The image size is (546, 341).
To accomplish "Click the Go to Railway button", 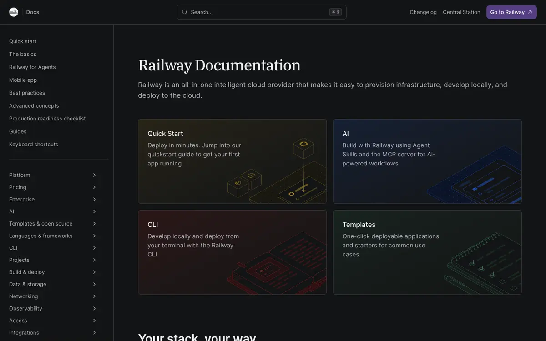I will (511, 12).
